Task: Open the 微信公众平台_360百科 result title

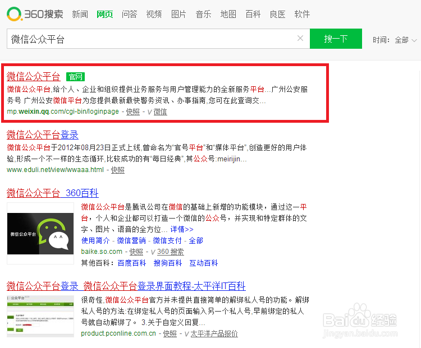Action: (53, 193)
